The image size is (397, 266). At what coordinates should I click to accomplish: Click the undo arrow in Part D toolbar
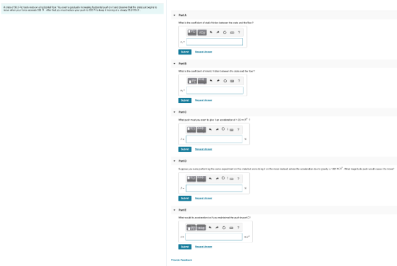pyautogui.click(x=210, y=179)
